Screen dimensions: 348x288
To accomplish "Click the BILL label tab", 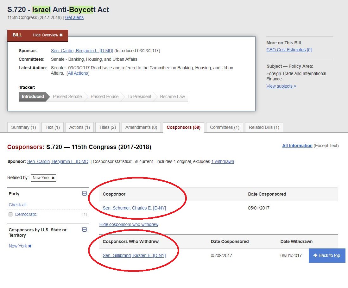I will coord(17,35).
